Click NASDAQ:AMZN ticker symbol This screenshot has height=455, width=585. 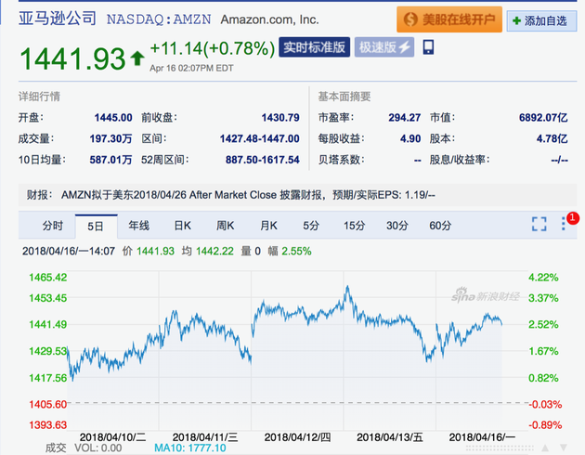click(x=159, y=19)
